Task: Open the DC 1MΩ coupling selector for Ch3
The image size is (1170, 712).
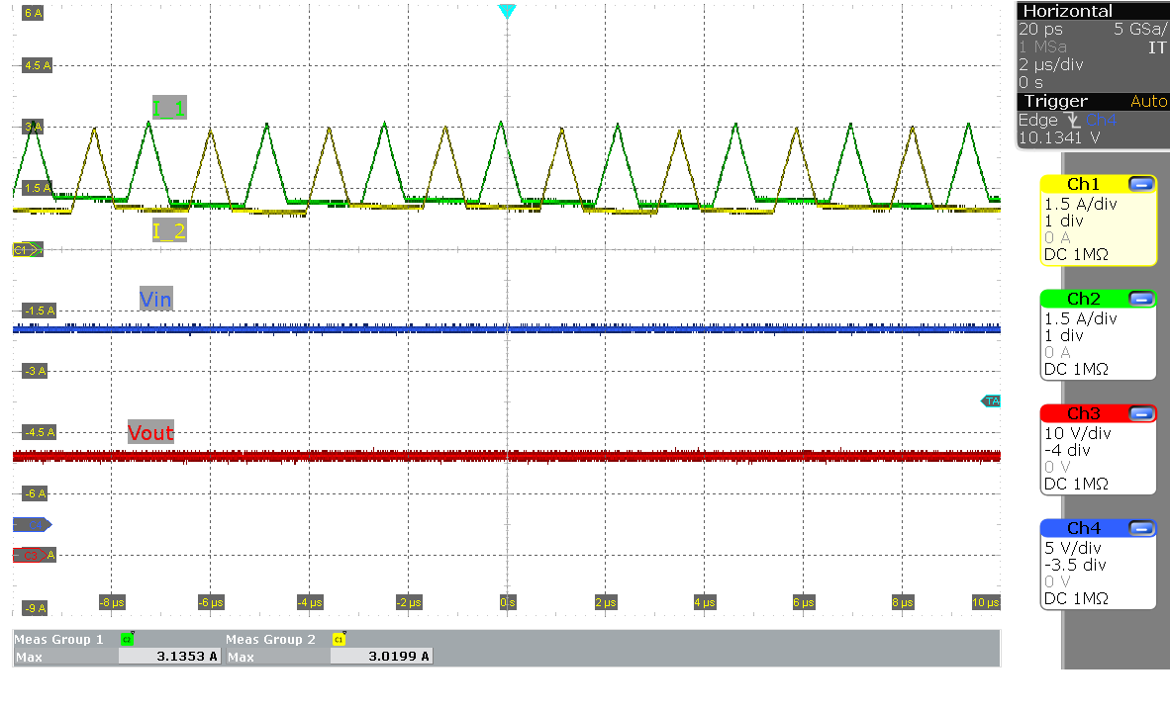Action: click(1079, 483)
